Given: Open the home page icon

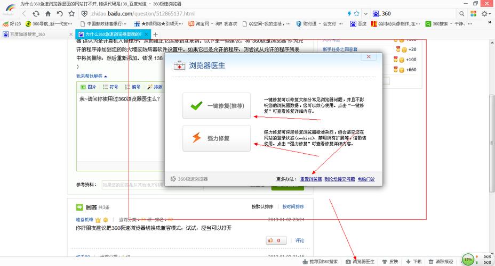Looking at the screenshot, I should 48,13.
